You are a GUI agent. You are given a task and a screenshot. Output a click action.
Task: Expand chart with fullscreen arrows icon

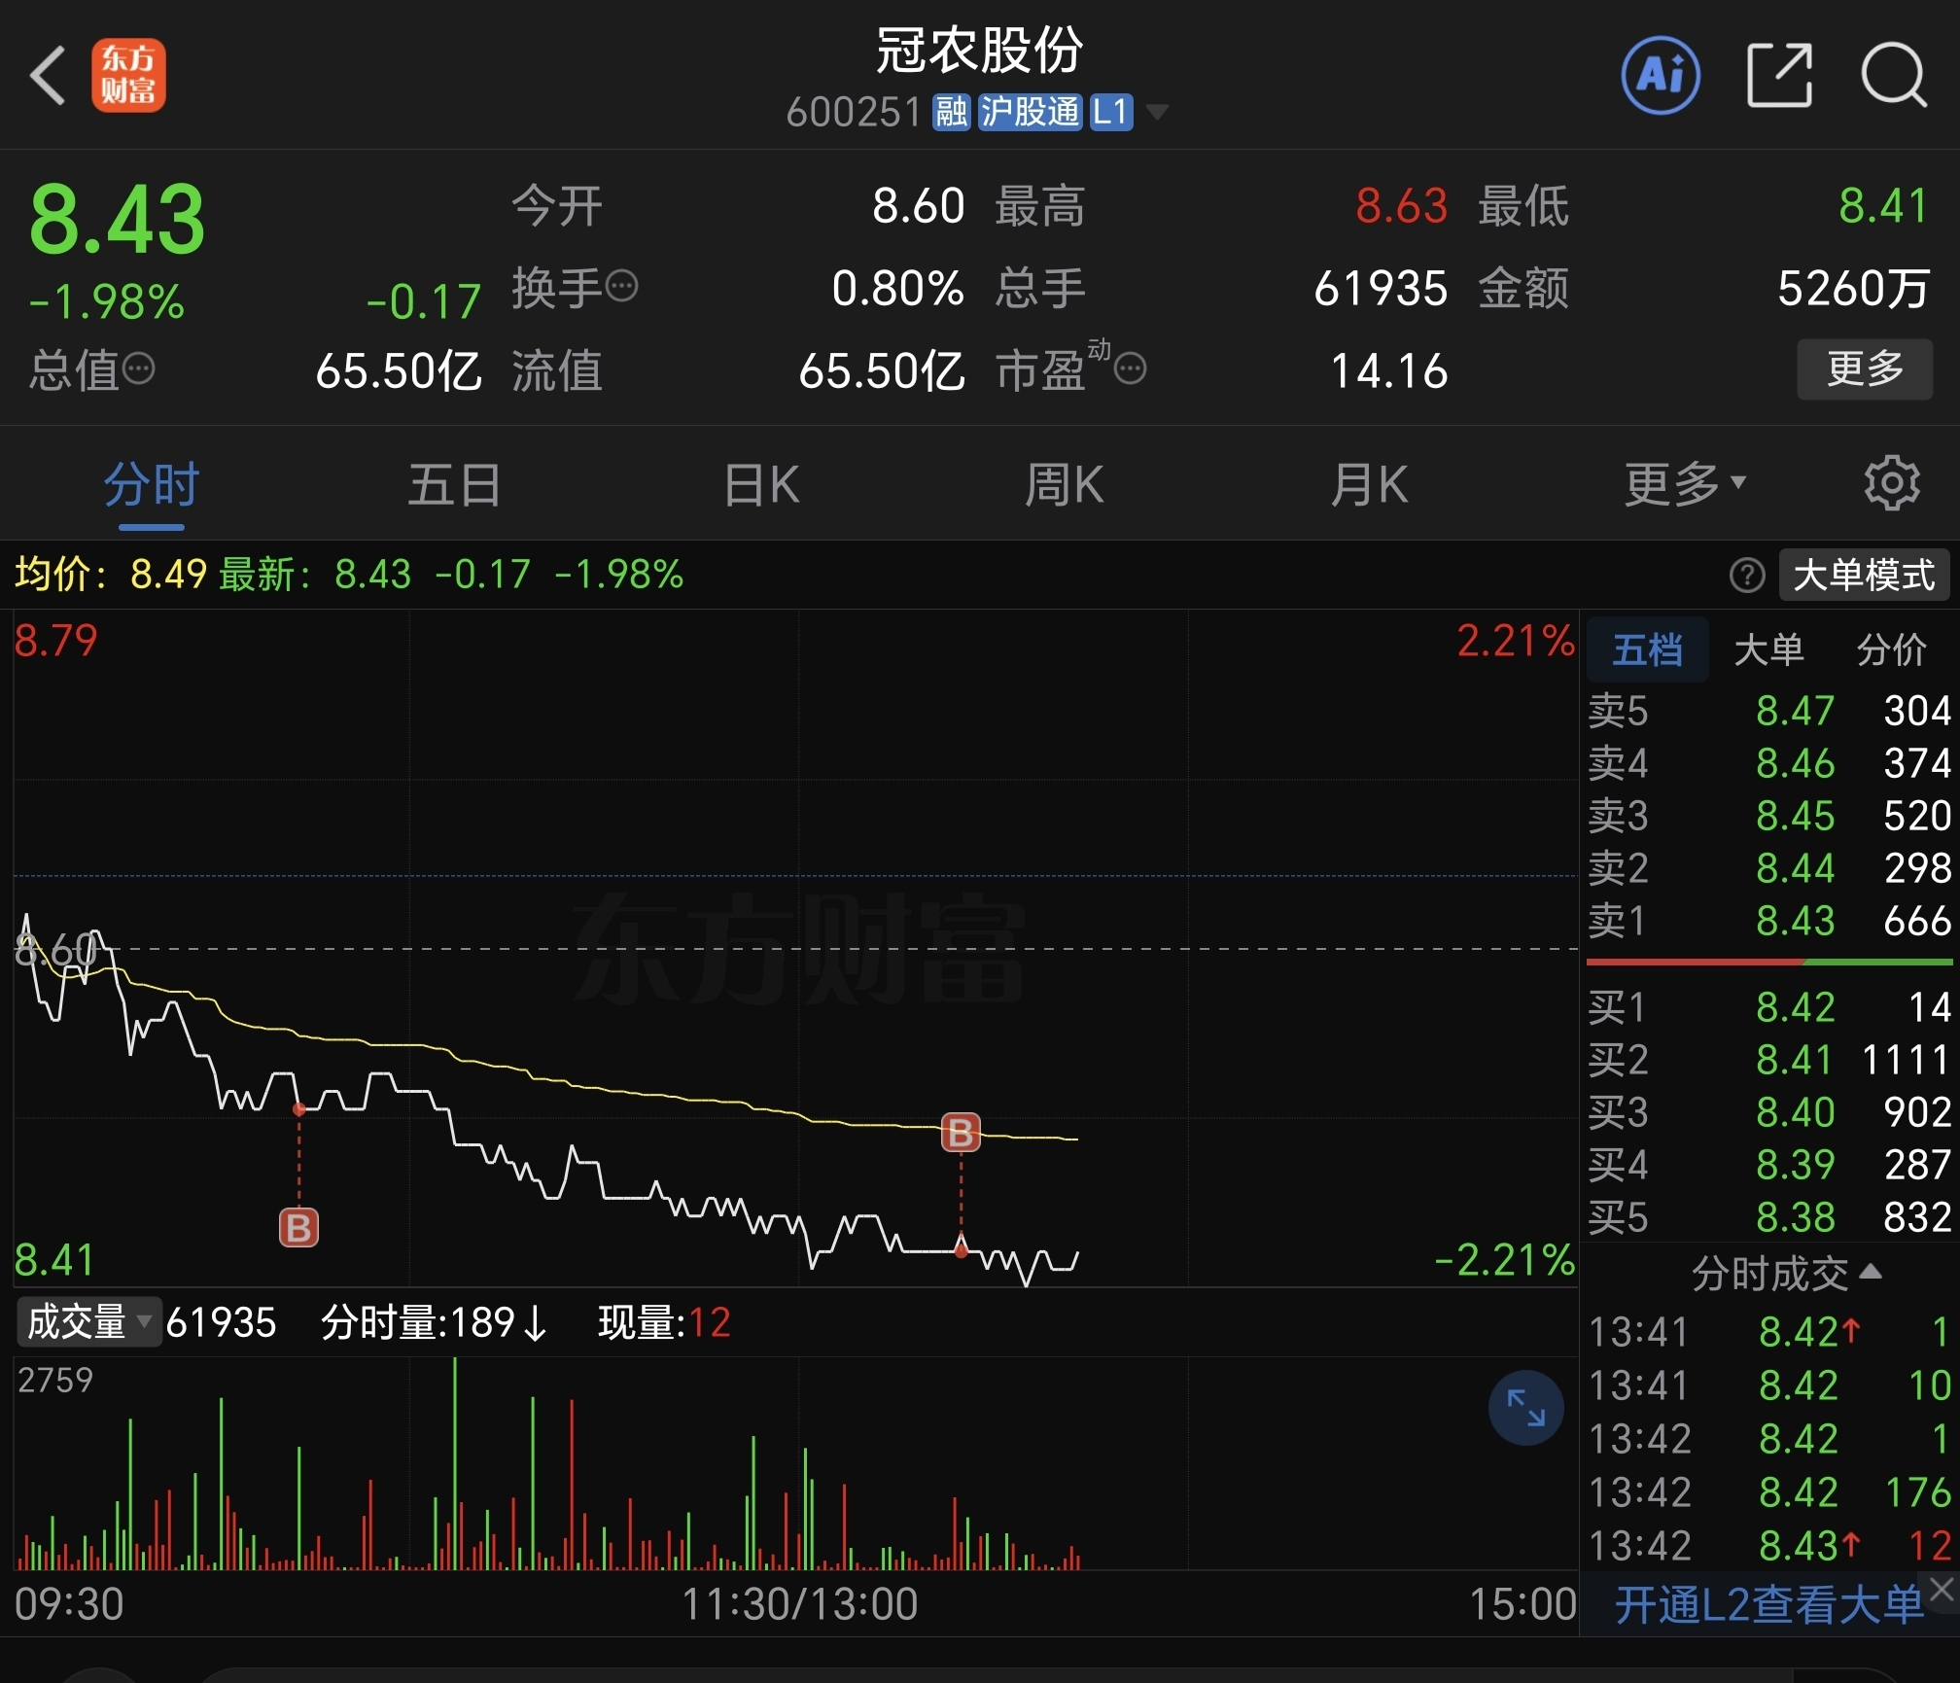[x=1525, y=1407]
